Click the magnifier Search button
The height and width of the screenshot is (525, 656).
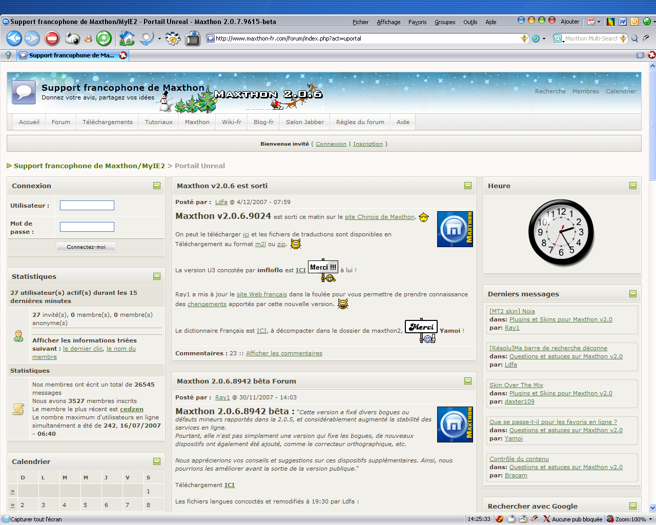coord(634,38)
